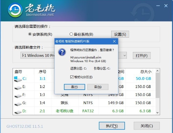Open settings via 设置(S) button

120,34
